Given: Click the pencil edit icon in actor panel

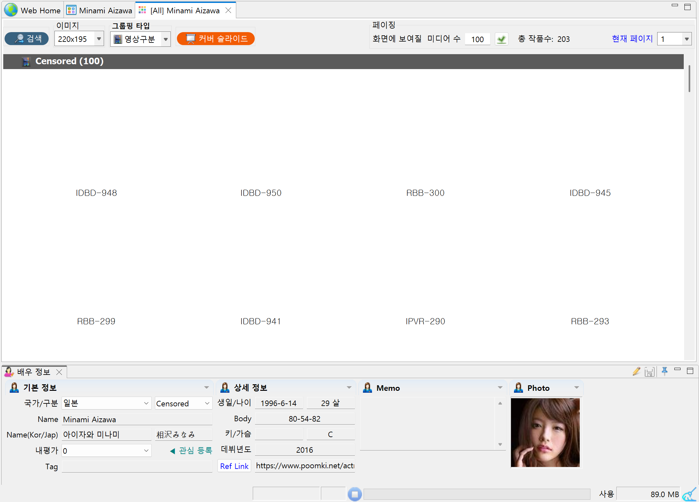Looking at the screenshot, I should [636, 372].
